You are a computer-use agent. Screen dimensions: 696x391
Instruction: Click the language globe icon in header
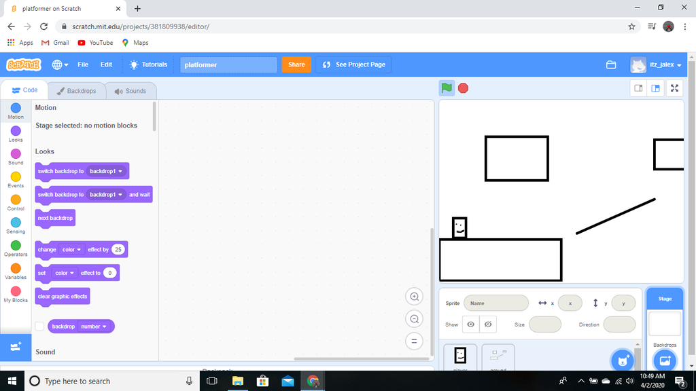58,64
